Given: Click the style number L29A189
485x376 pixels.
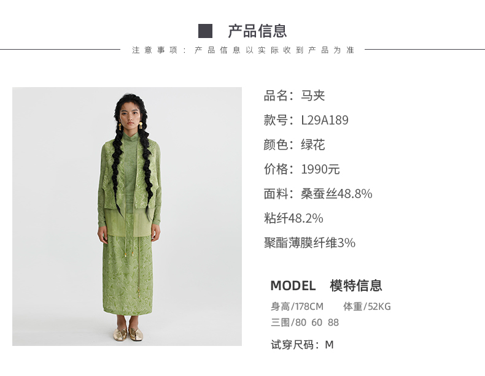Looking at the screenshot, I should [325, 120].
